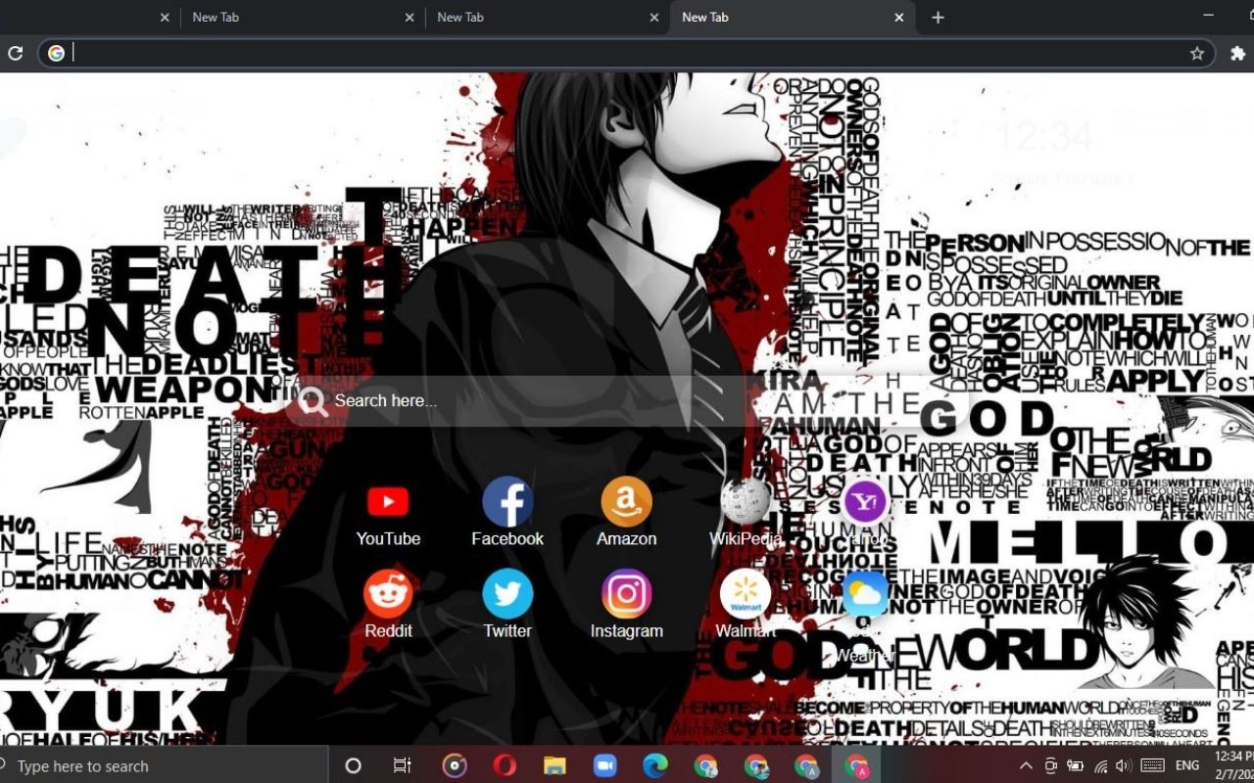The image size is (1254, 783).
Task: Open Task View on the taskbar
Action: [403, 766]
